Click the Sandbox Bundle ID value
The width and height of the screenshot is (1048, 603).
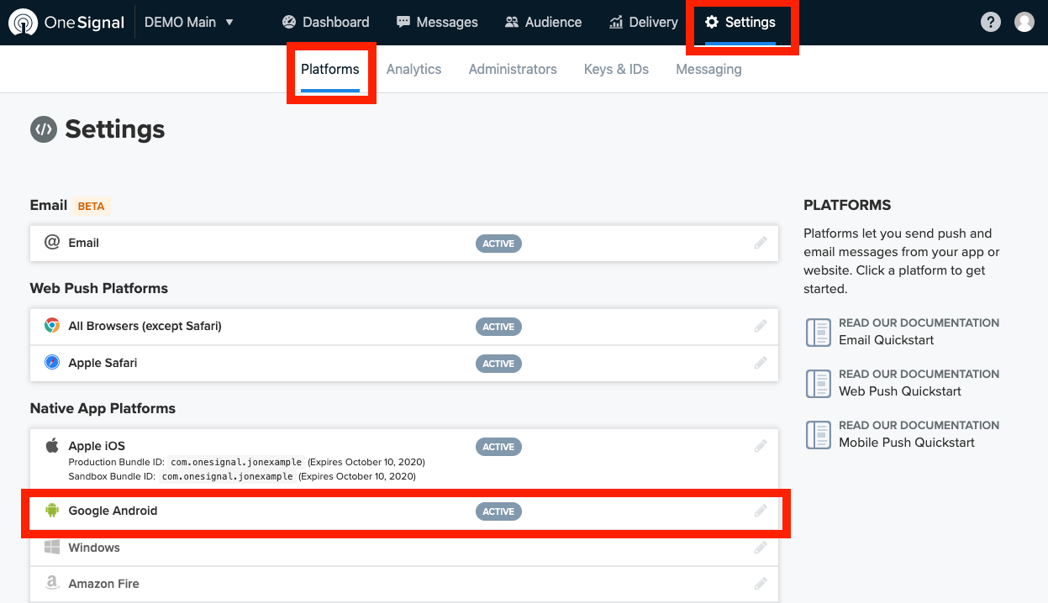pyautogui.click(x=227, y=476)
